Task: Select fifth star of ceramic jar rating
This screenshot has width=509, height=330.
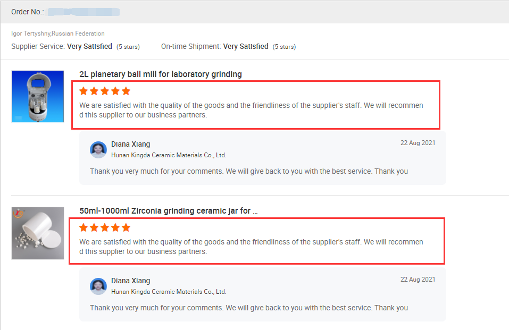Action: click(x=126, y=228)
